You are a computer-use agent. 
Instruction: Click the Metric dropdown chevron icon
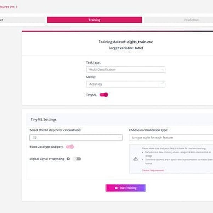click(x=162, y=84)
